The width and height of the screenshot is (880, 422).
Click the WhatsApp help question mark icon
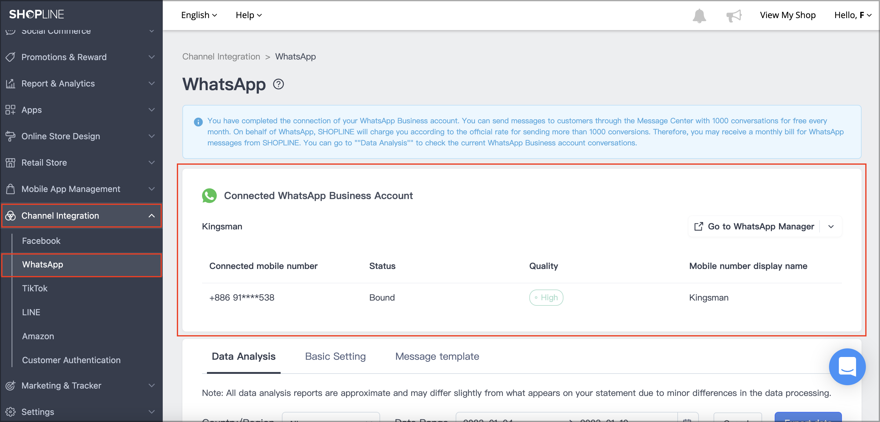click(278, 84)
